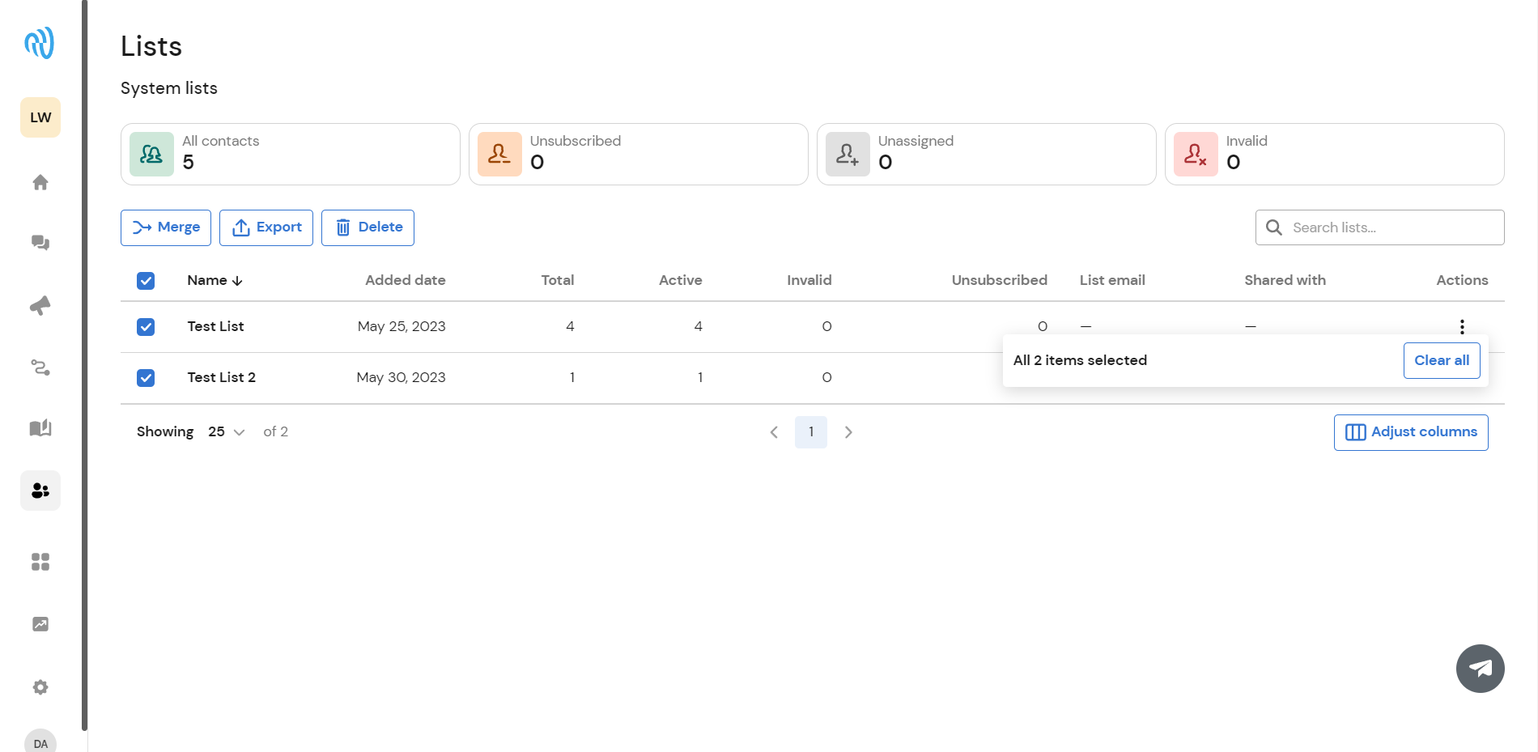Open the Unassigned system list card
The image size is (1538, 752).
click(x=987, y=154)
